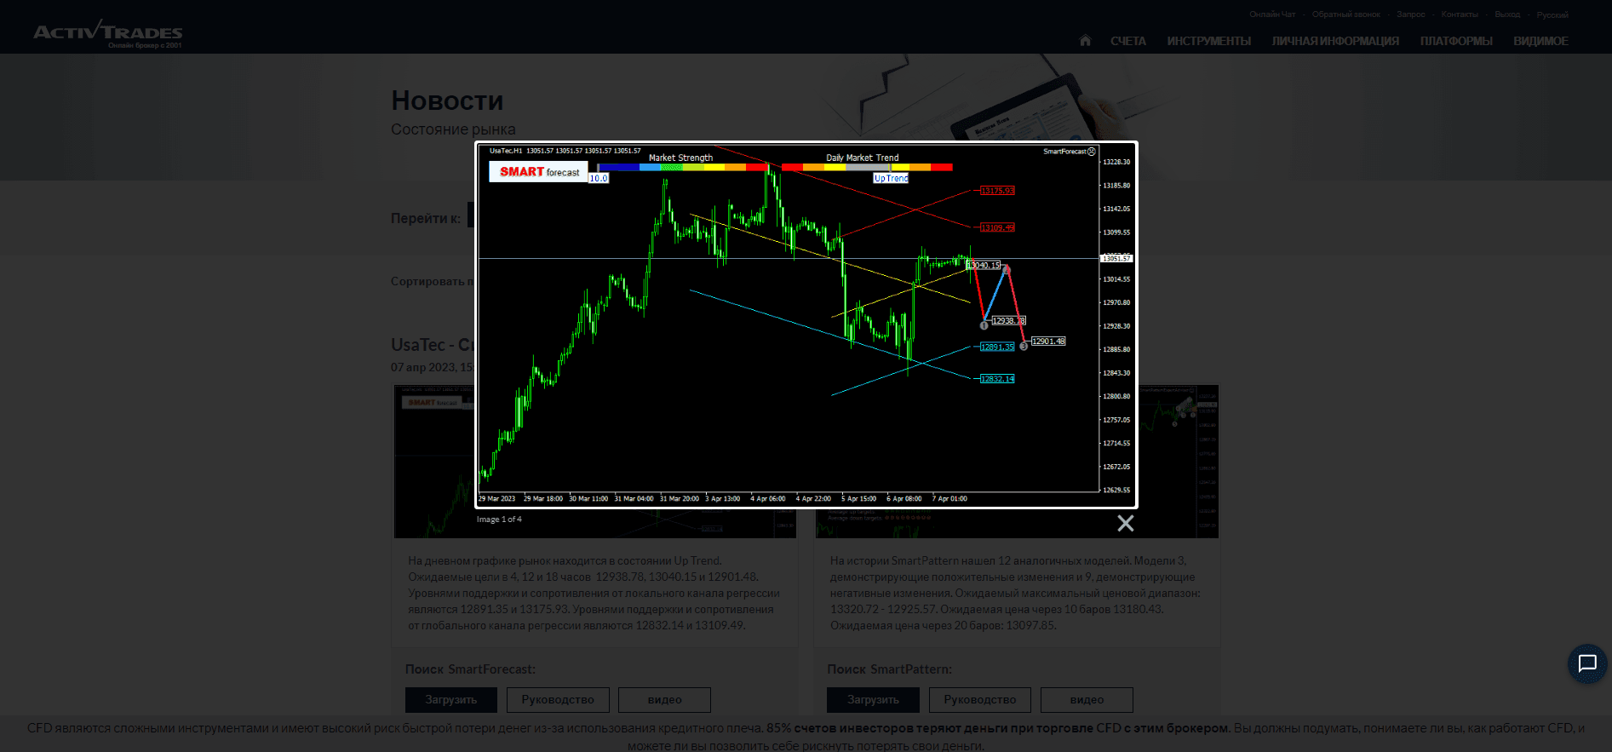Open the ПЛАТФОРМЫ menu
This screenshot has height=752, width=1612.
coord(1456,41)
